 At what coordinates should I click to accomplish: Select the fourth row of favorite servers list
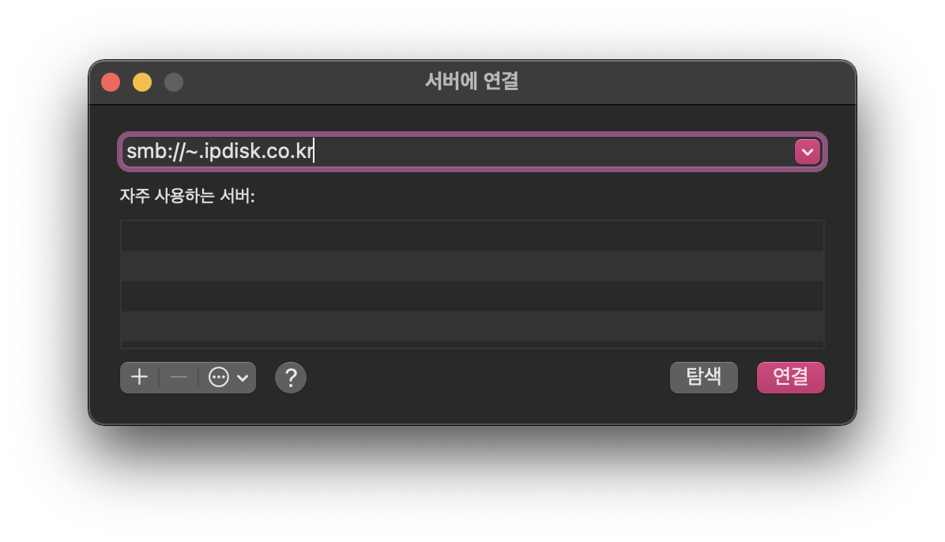[x=472, y=326]
